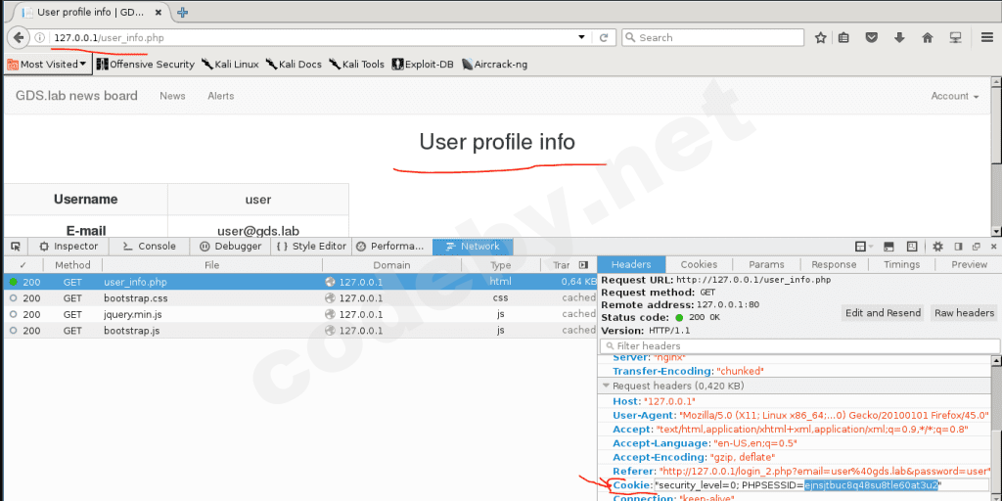Screen dimensions: 1002x501
Task: Toggle Responsive Design Mode icon
Action: coord(912,246)
